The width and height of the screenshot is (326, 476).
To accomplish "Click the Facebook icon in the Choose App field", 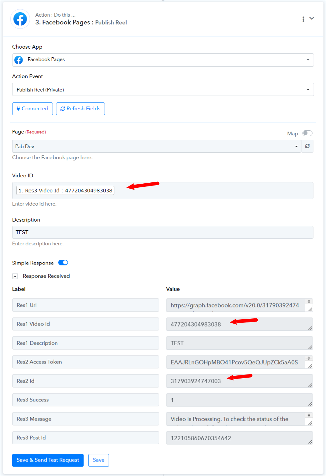I will point(19,60).
